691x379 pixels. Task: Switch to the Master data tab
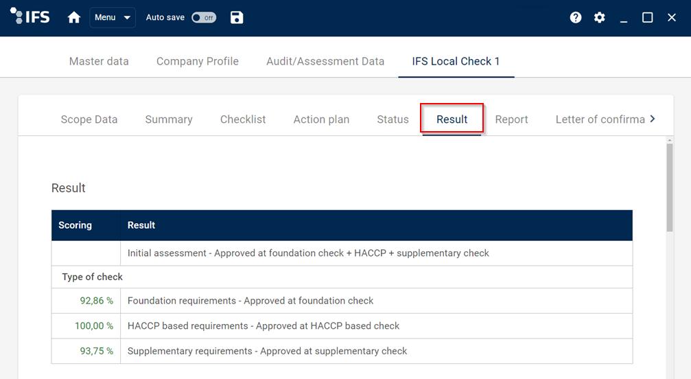click(99, 61)
